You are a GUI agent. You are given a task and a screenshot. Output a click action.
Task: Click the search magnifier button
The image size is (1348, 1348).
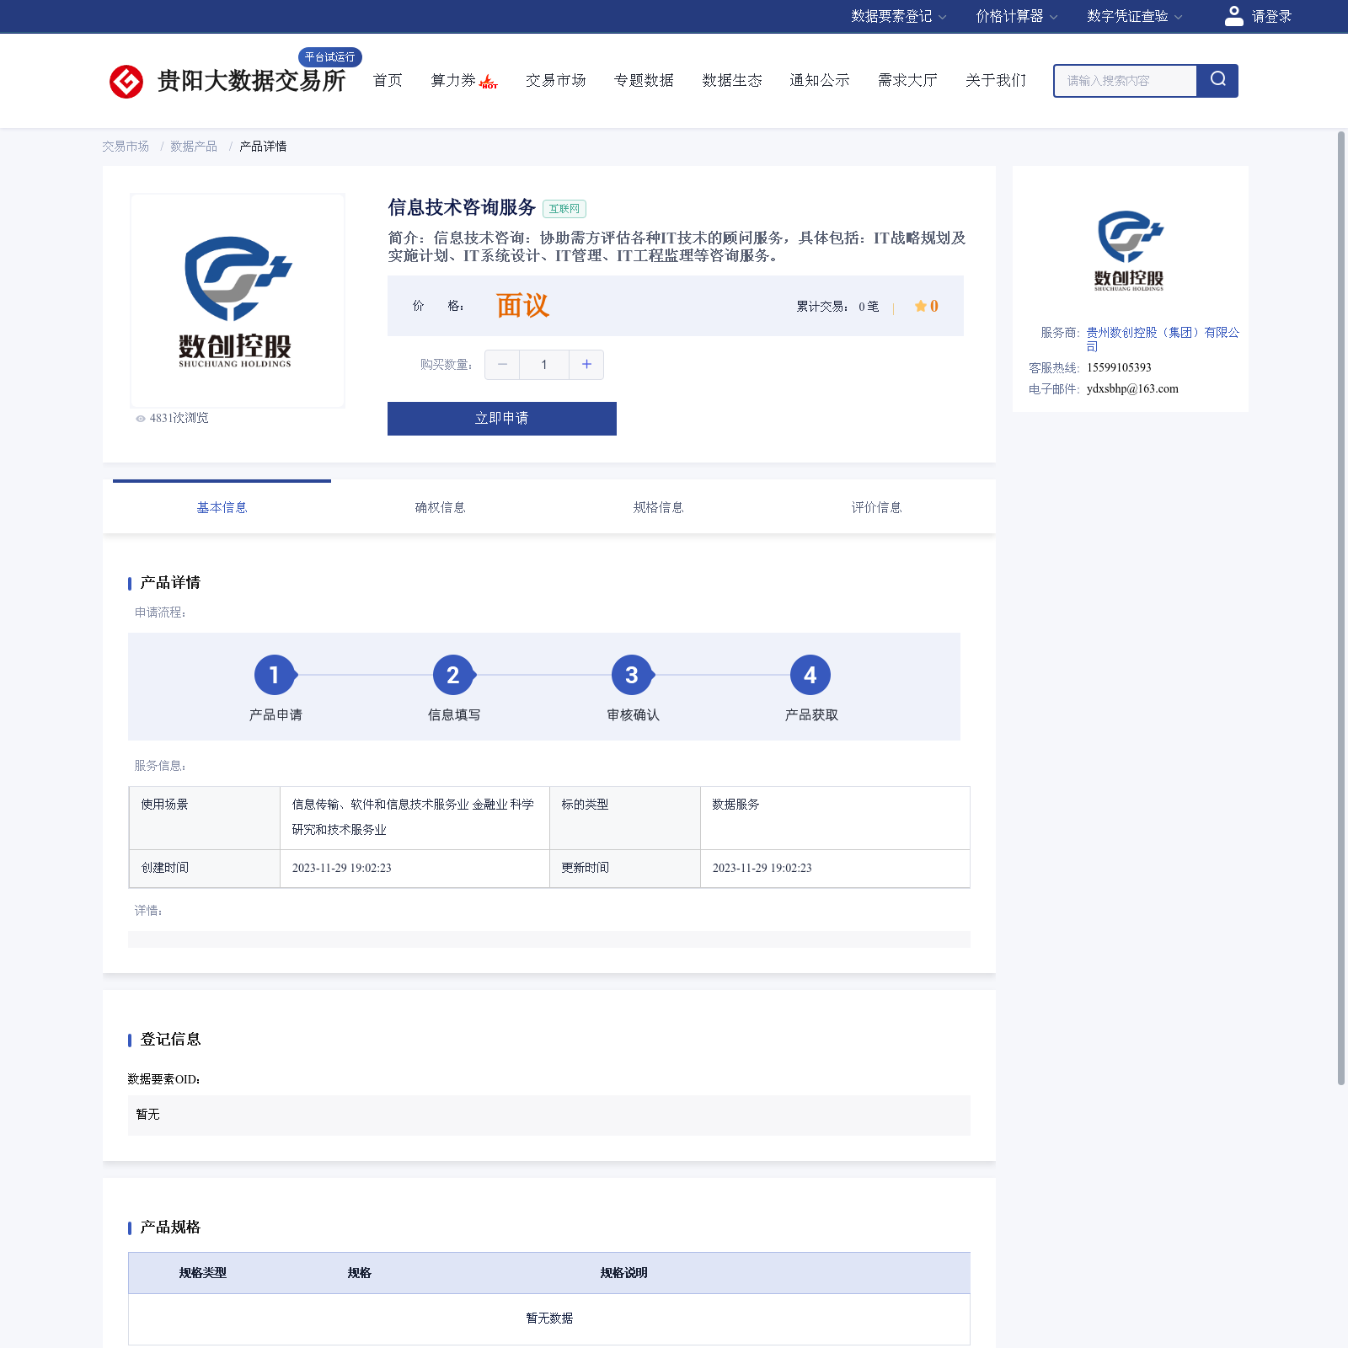point(1217,81)
